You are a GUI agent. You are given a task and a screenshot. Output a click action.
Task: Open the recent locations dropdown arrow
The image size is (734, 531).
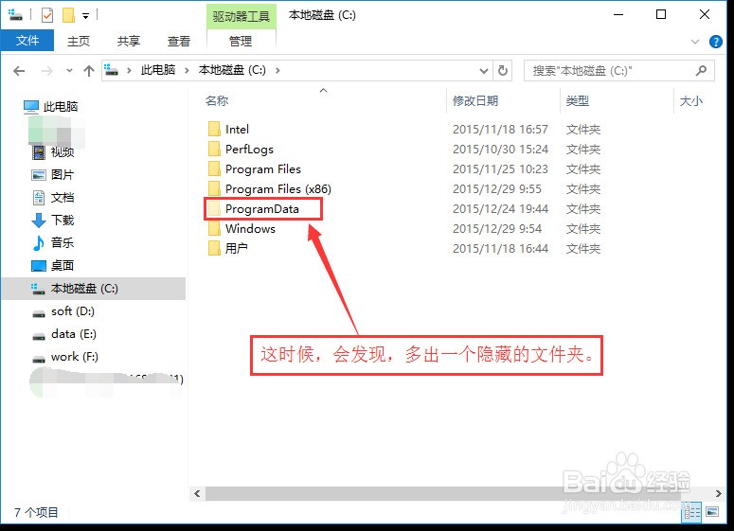[69, 71]
